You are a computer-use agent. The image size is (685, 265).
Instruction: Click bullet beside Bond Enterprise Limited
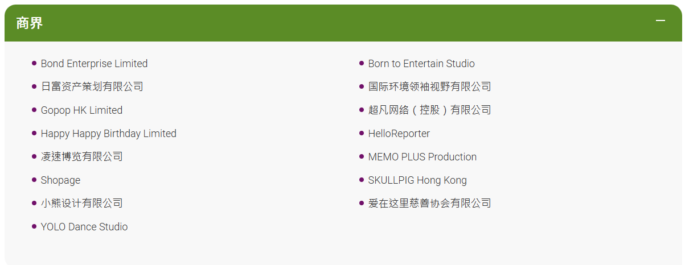click(34, 63)
